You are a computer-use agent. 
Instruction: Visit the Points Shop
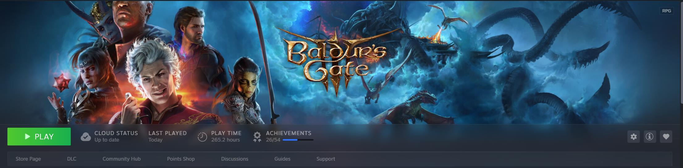pos(181,159)
